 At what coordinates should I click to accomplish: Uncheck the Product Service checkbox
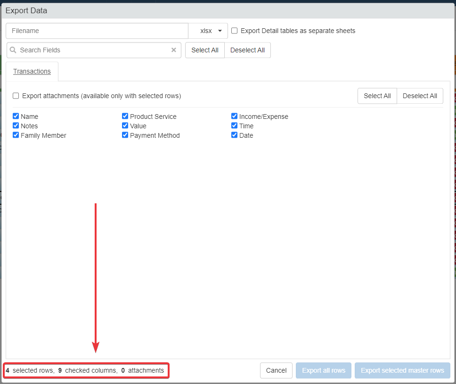click(x=125, y=117)
